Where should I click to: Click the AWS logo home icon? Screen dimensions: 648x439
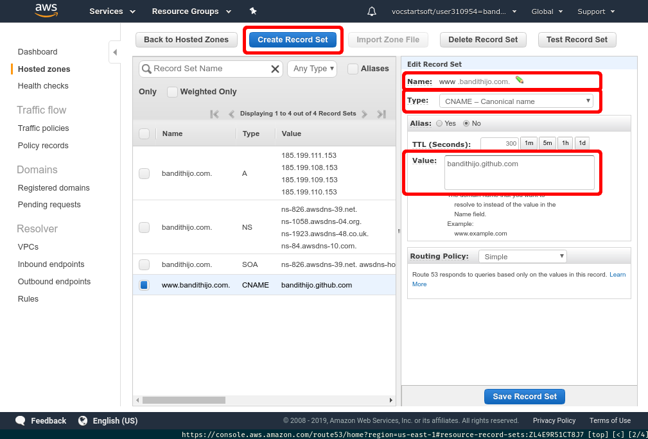click(x=47, y=11)
